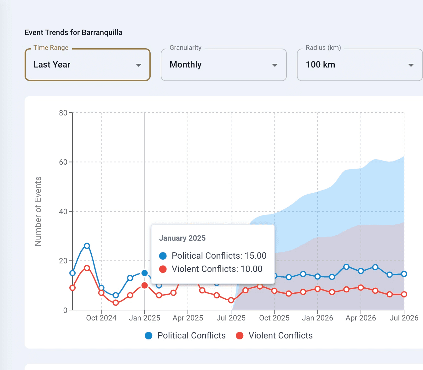Viewport: 423px width, 370px height.
Task: Click the Monthly granularity value
Action: pyautogui.click(x=185, y=65)
